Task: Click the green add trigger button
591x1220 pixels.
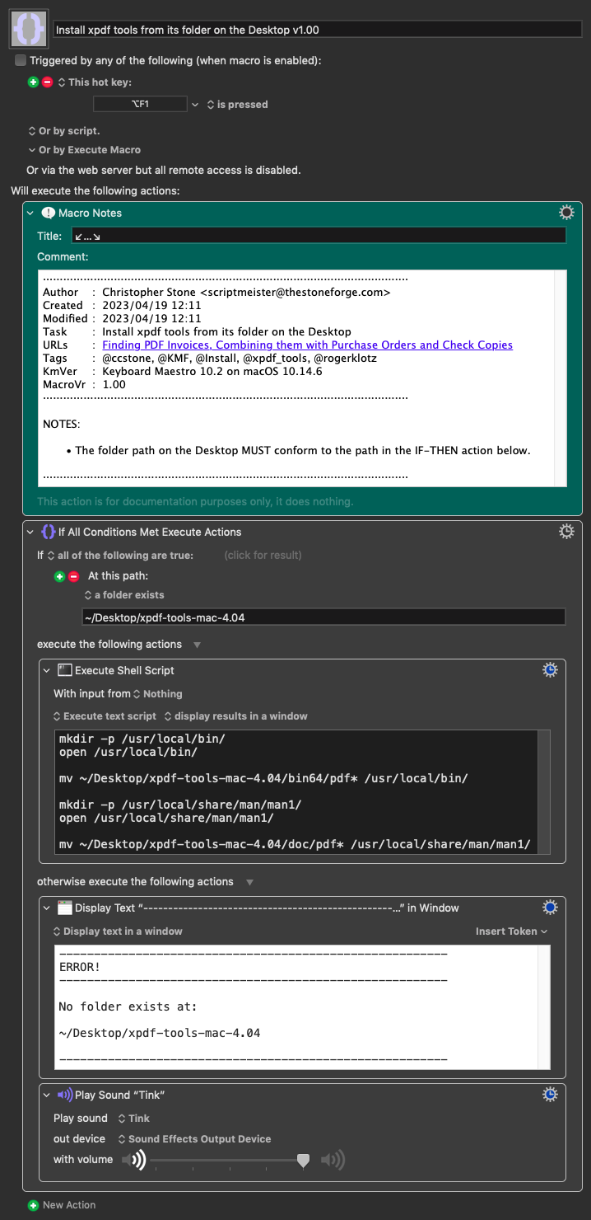Action: [33, 82]
